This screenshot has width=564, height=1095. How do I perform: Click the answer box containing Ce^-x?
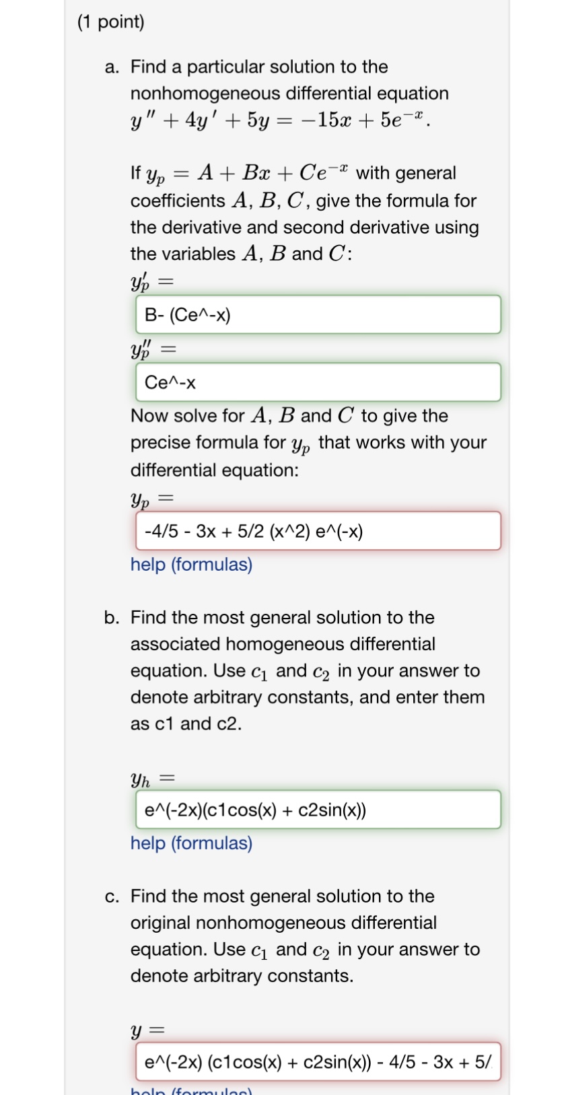click(x=316, y=382)
